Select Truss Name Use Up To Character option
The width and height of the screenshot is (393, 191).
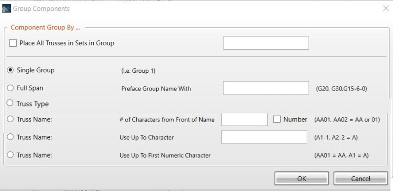10,137
